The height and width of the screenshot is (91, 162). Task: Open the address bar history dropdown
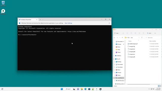point(139,38)
